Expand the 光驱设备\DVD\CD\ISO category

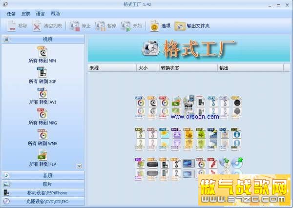(x=43, y=201)
